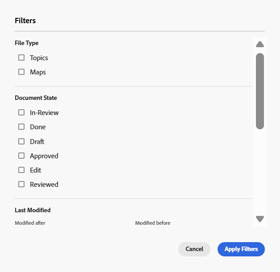This screenshot has height=272, width=280.
Task: Click the Modified before field label
Action: pos(152,223)
